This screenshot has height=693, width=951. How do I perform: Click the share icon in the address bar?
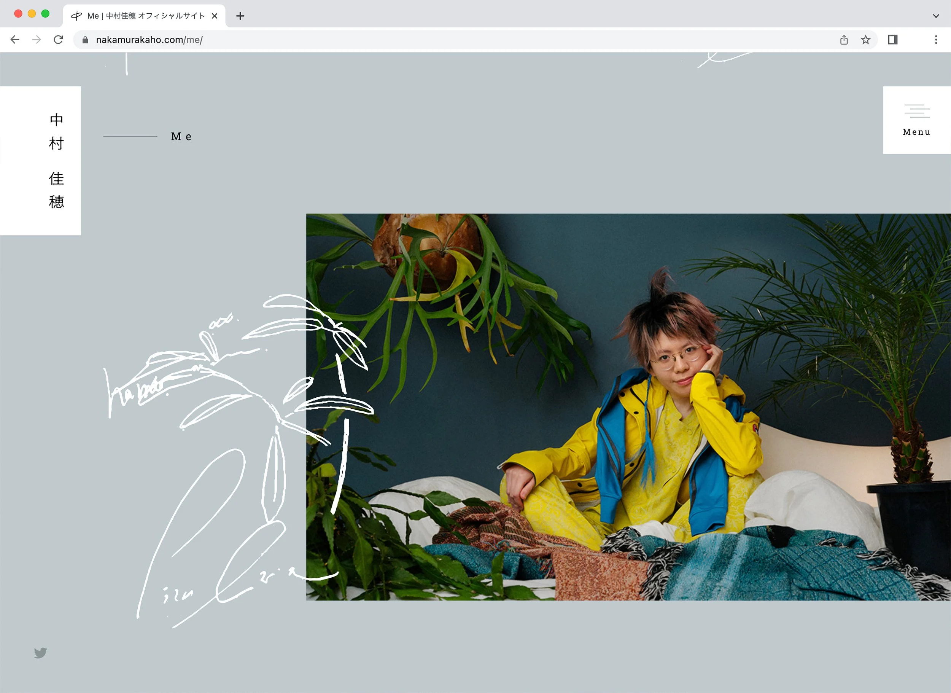[844, 40]
